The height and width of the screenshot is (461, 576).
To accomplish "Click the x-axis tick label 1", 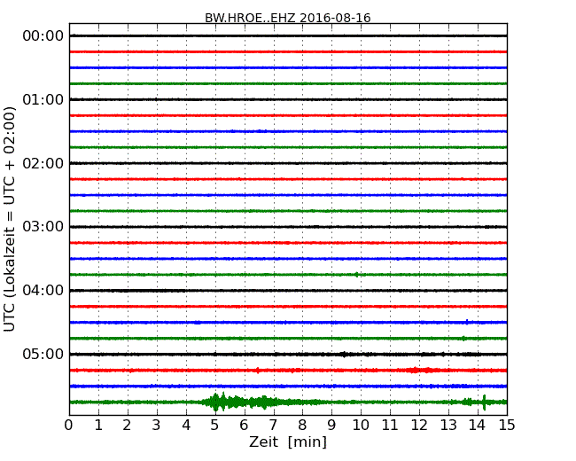I will pos(98,426).
